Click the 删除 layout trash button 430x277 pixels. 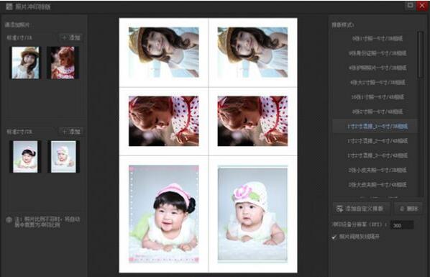pos(408,209)
